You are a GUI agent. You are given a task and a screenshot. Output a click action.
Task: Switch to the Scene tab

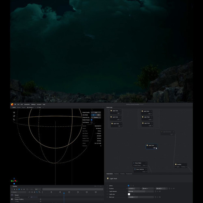[x=14, y=108]
